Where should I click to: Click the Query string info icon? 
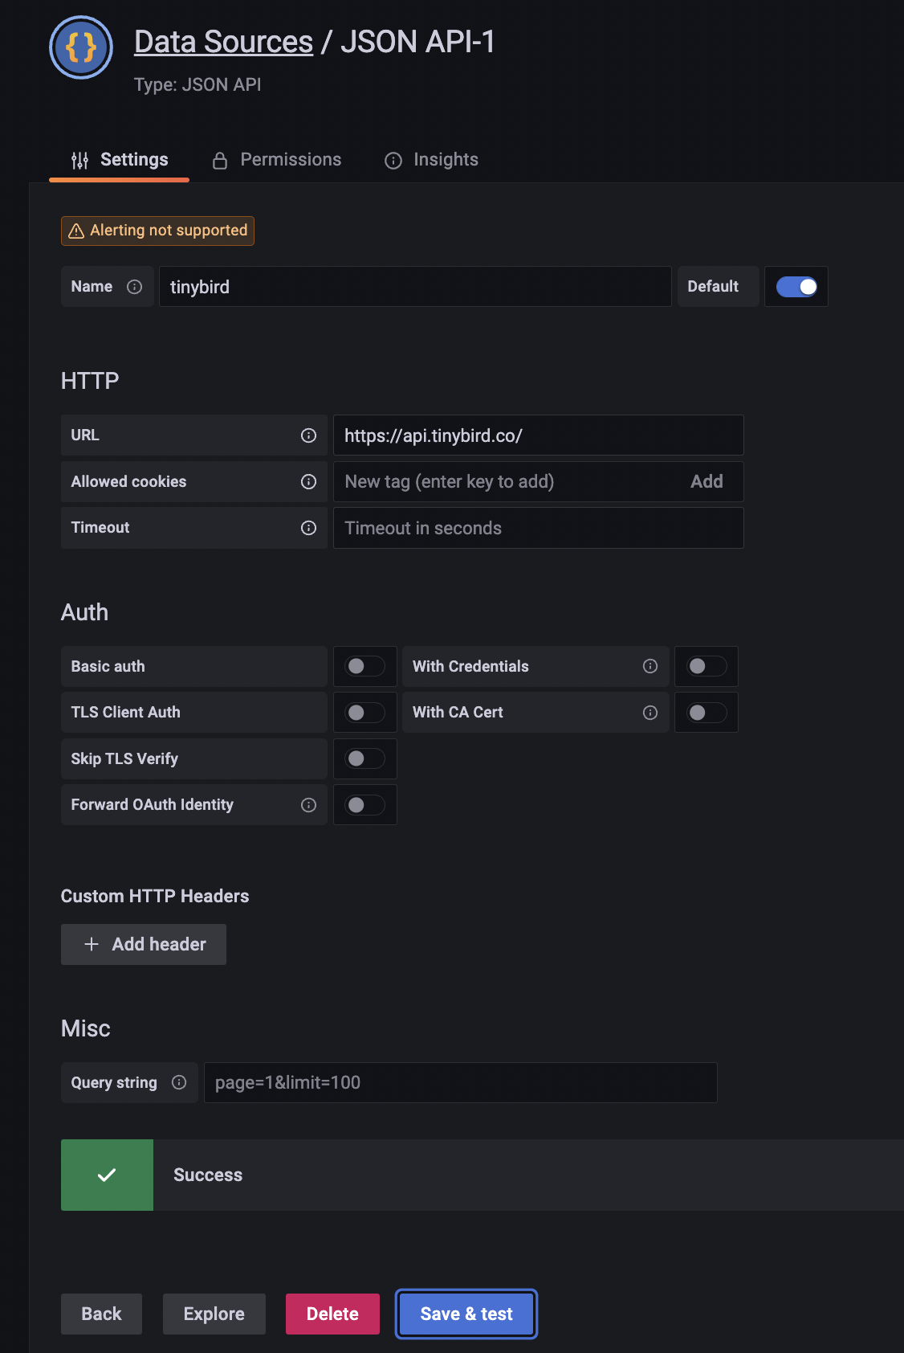point(179,1082)
